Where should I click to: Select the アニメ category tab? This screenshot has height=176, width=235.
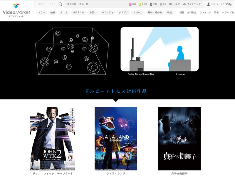click(64, 13)
